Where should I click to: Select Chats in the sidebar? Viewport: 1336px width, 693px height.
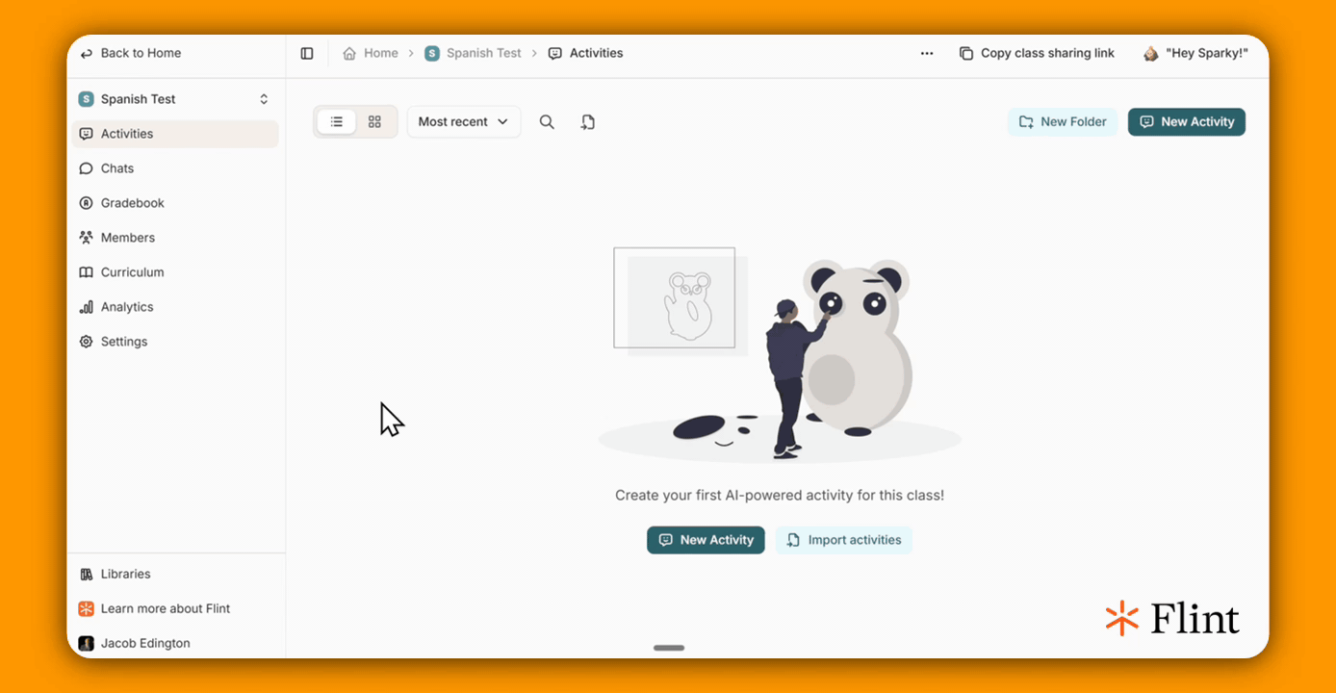coord(175,168)
